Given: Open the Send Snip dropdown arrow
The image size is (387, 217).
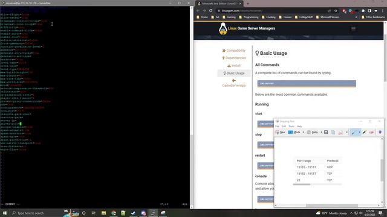Looking at the screenshot, I should tap(346, 133).
